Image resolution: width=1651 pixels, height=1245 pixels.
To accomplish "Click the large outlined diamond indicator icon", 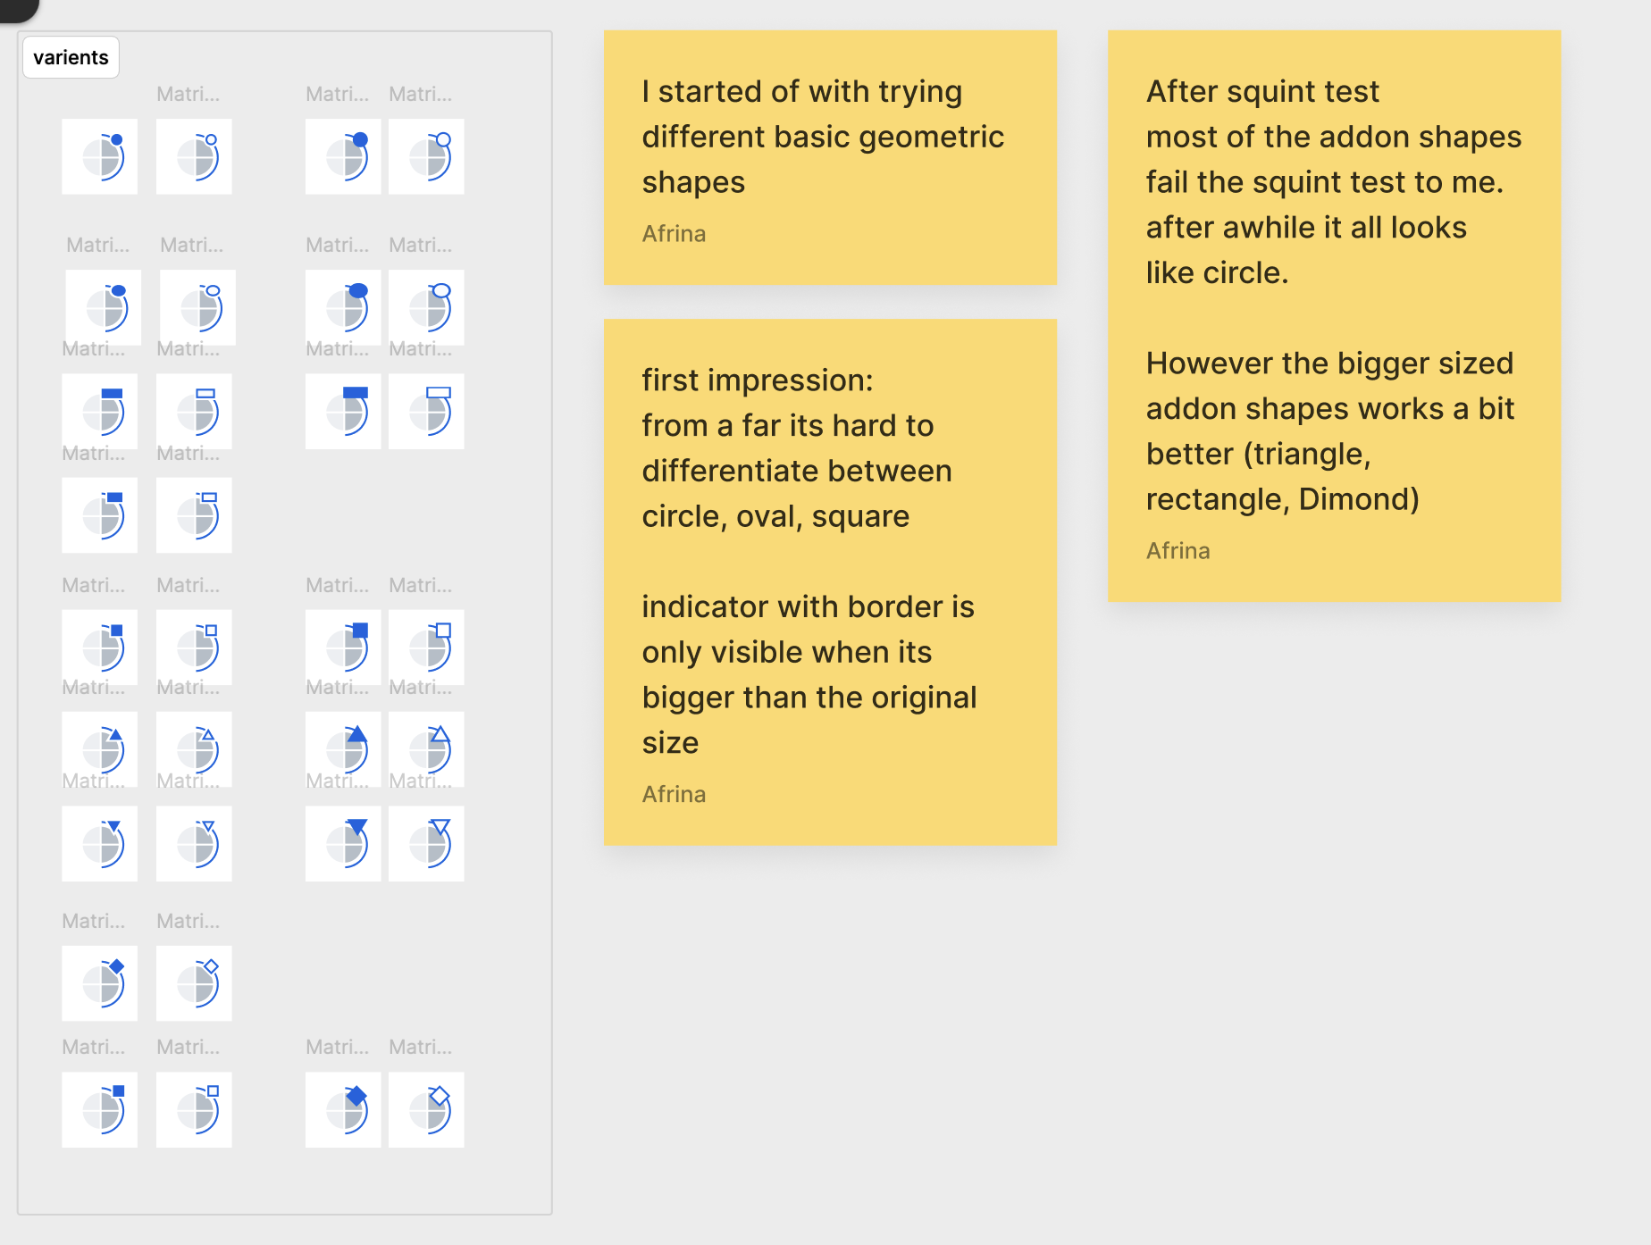I will point(426,1110).
